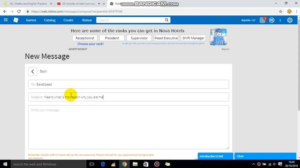Viewport: 300px width, 168px height.
Task: Click the Roblox logo home icon
Action: tap(16, 20)
